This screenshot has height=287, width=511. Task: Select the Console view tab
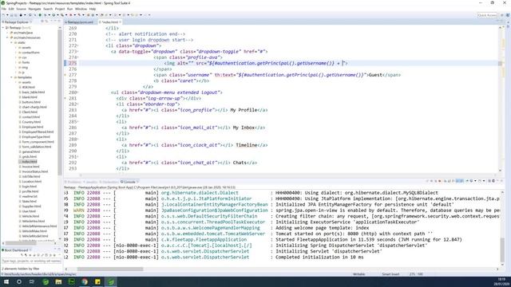tap(129, 182)
